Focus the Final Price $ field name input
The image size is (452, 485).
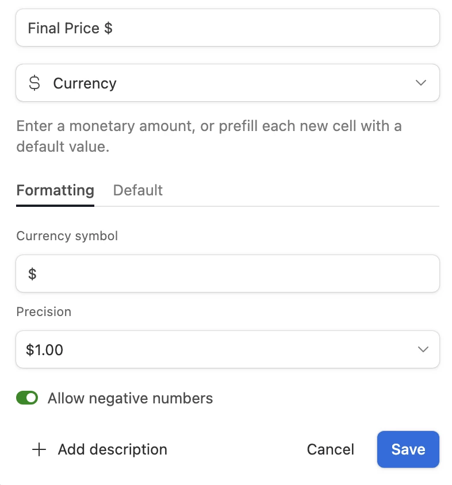point(227,28)
